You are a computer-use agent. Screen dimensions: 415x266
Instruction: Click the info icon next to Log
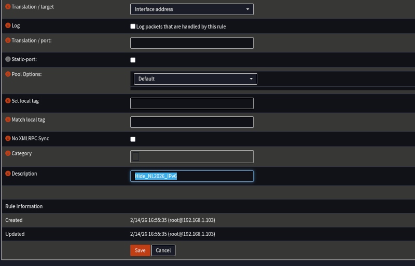(8, 25)
